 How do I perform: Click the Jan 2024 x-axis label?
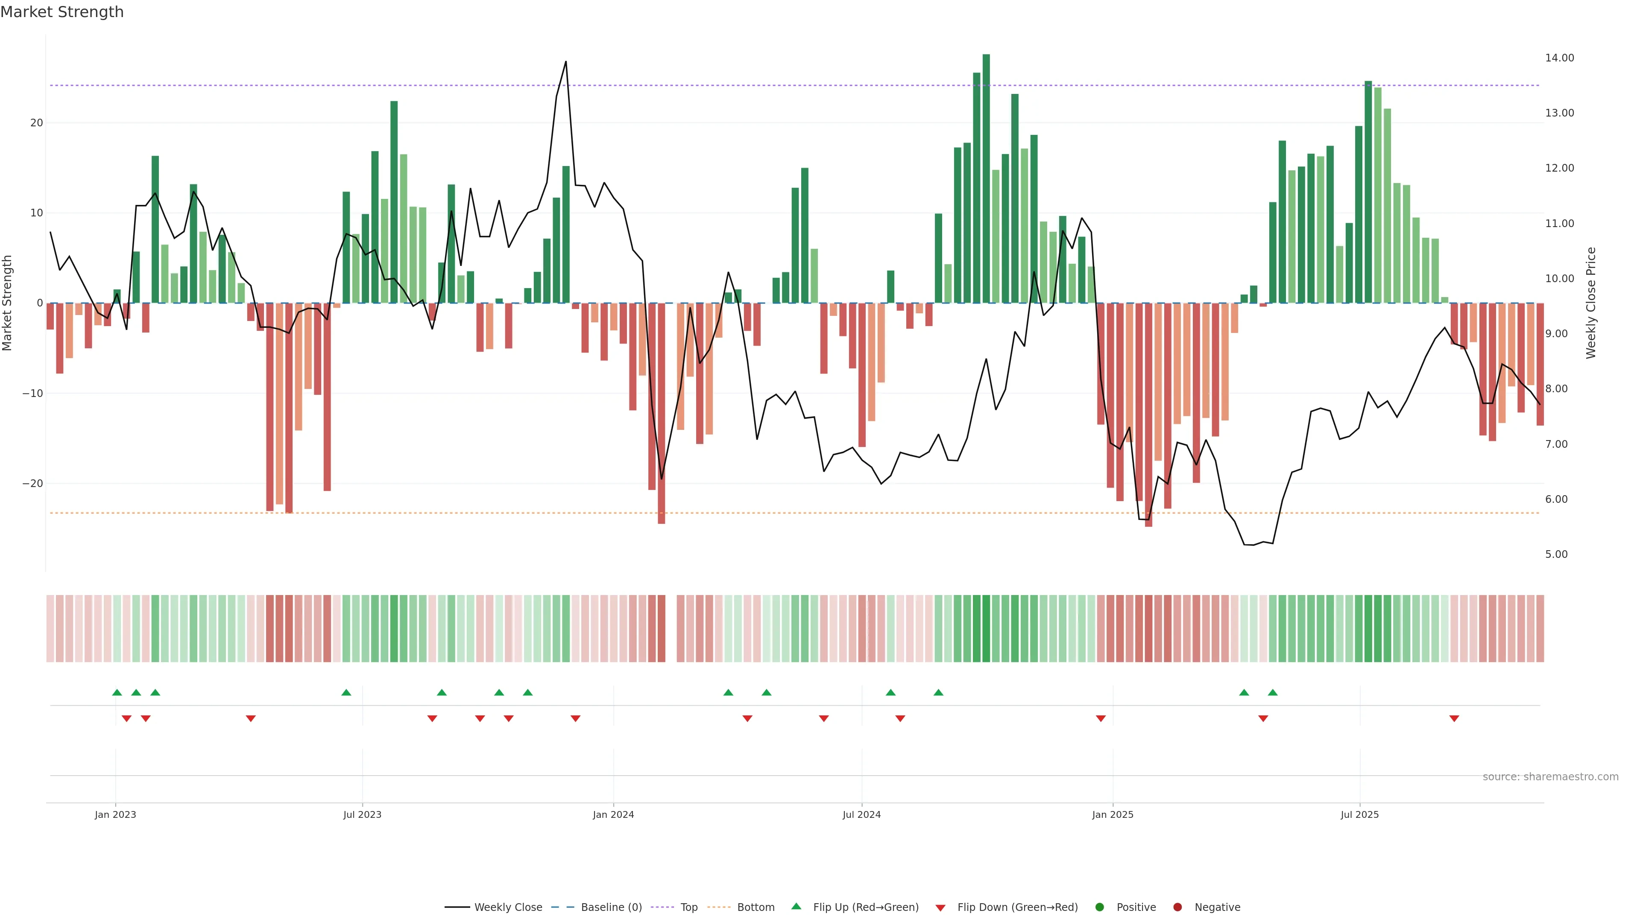[613, 814]
